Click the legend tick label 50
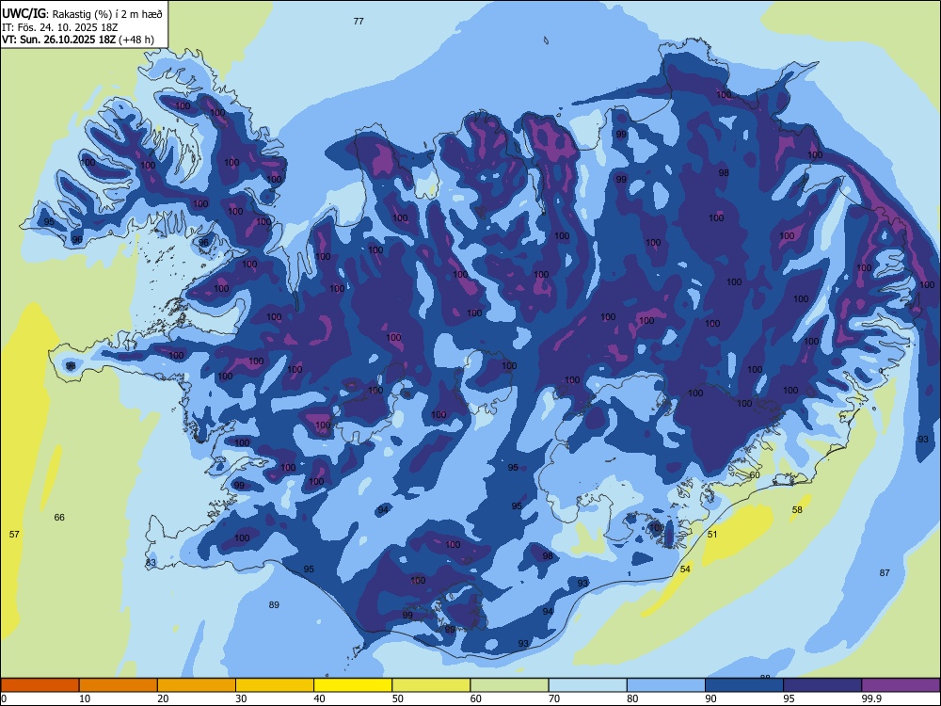Viewport: 941px width, 706px height. 398,698
